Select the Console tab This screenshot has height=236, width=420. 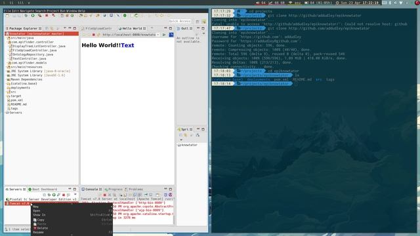tap(92, 189)
